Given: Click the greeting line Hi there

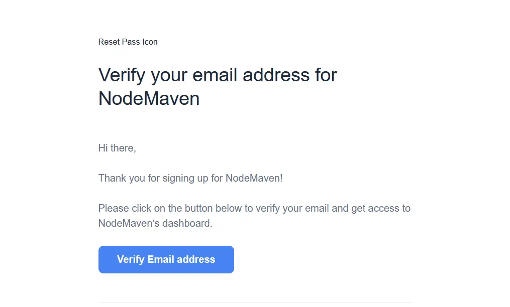Looking at the screenshot, I should 117,148.
